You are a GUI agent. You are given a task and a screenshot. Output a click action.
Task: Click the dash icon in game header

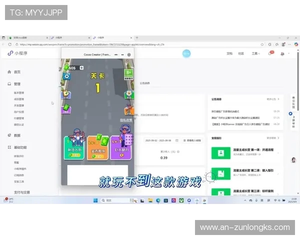click(122, 54)
